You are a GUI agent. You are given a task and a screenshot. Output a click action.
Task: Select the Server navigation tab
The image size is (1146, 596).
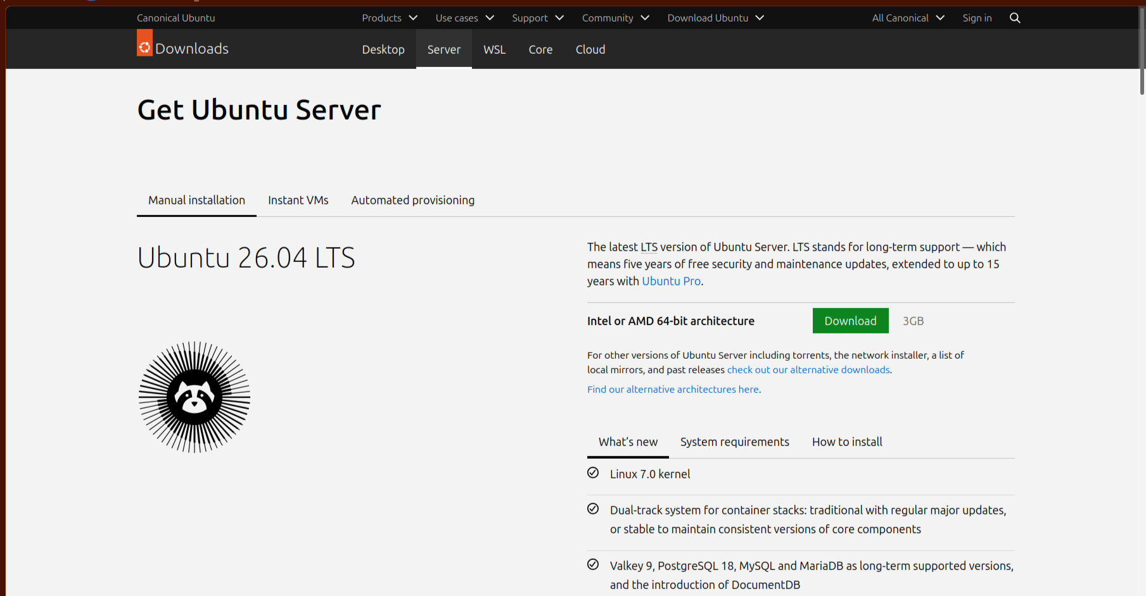pyautogui.click(x=444, y=49)
